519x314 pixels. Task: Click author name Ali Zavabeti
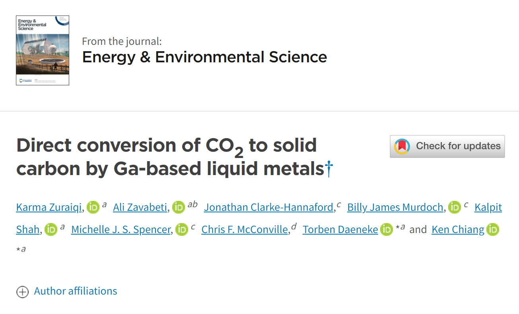(x=140, y=207)
